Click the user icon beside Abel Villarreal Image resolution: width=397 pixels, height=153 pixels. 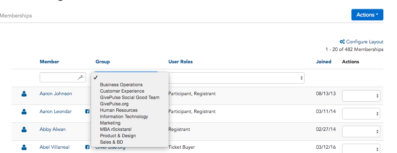24,147
